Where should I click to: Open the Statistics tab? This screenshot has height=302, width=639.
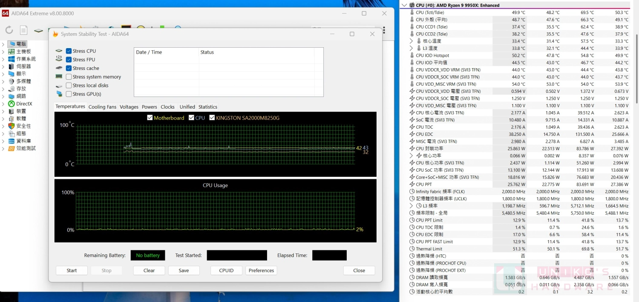(x=207, y=107)
